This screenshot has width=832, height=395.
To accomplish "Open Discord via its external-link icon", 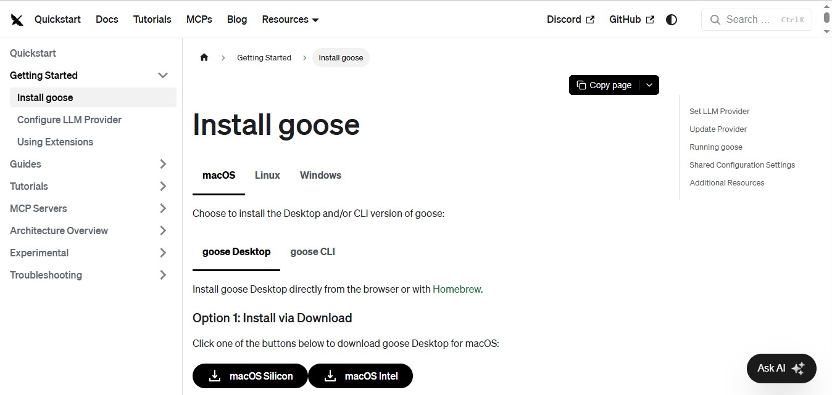I will pos(589,19).
